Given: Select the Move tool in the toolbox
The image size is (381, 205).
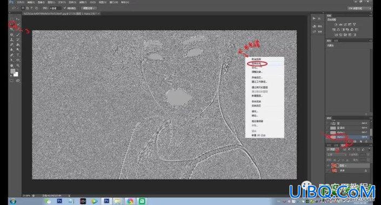Looking at the screenshot, I should pyautogui.click(x=18, y=19).
